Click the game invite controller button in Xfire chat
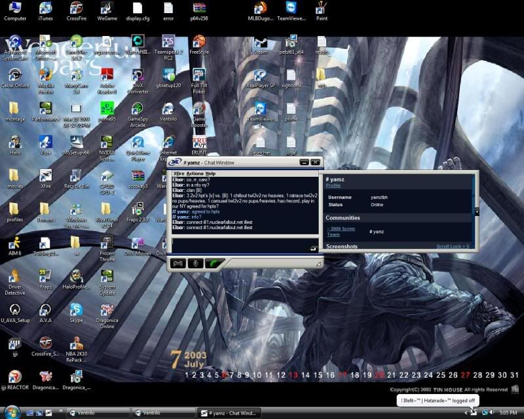Viewport: 524px width, 419px height. (178, 263)
